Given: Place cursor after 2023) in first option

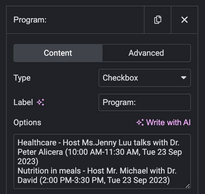Looking at the screenshot, I should coord(39,161).
